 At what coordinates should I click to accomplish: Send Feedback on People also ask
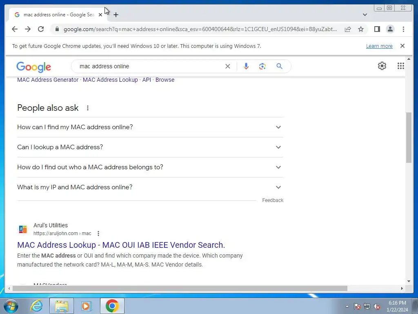point(273,200)
